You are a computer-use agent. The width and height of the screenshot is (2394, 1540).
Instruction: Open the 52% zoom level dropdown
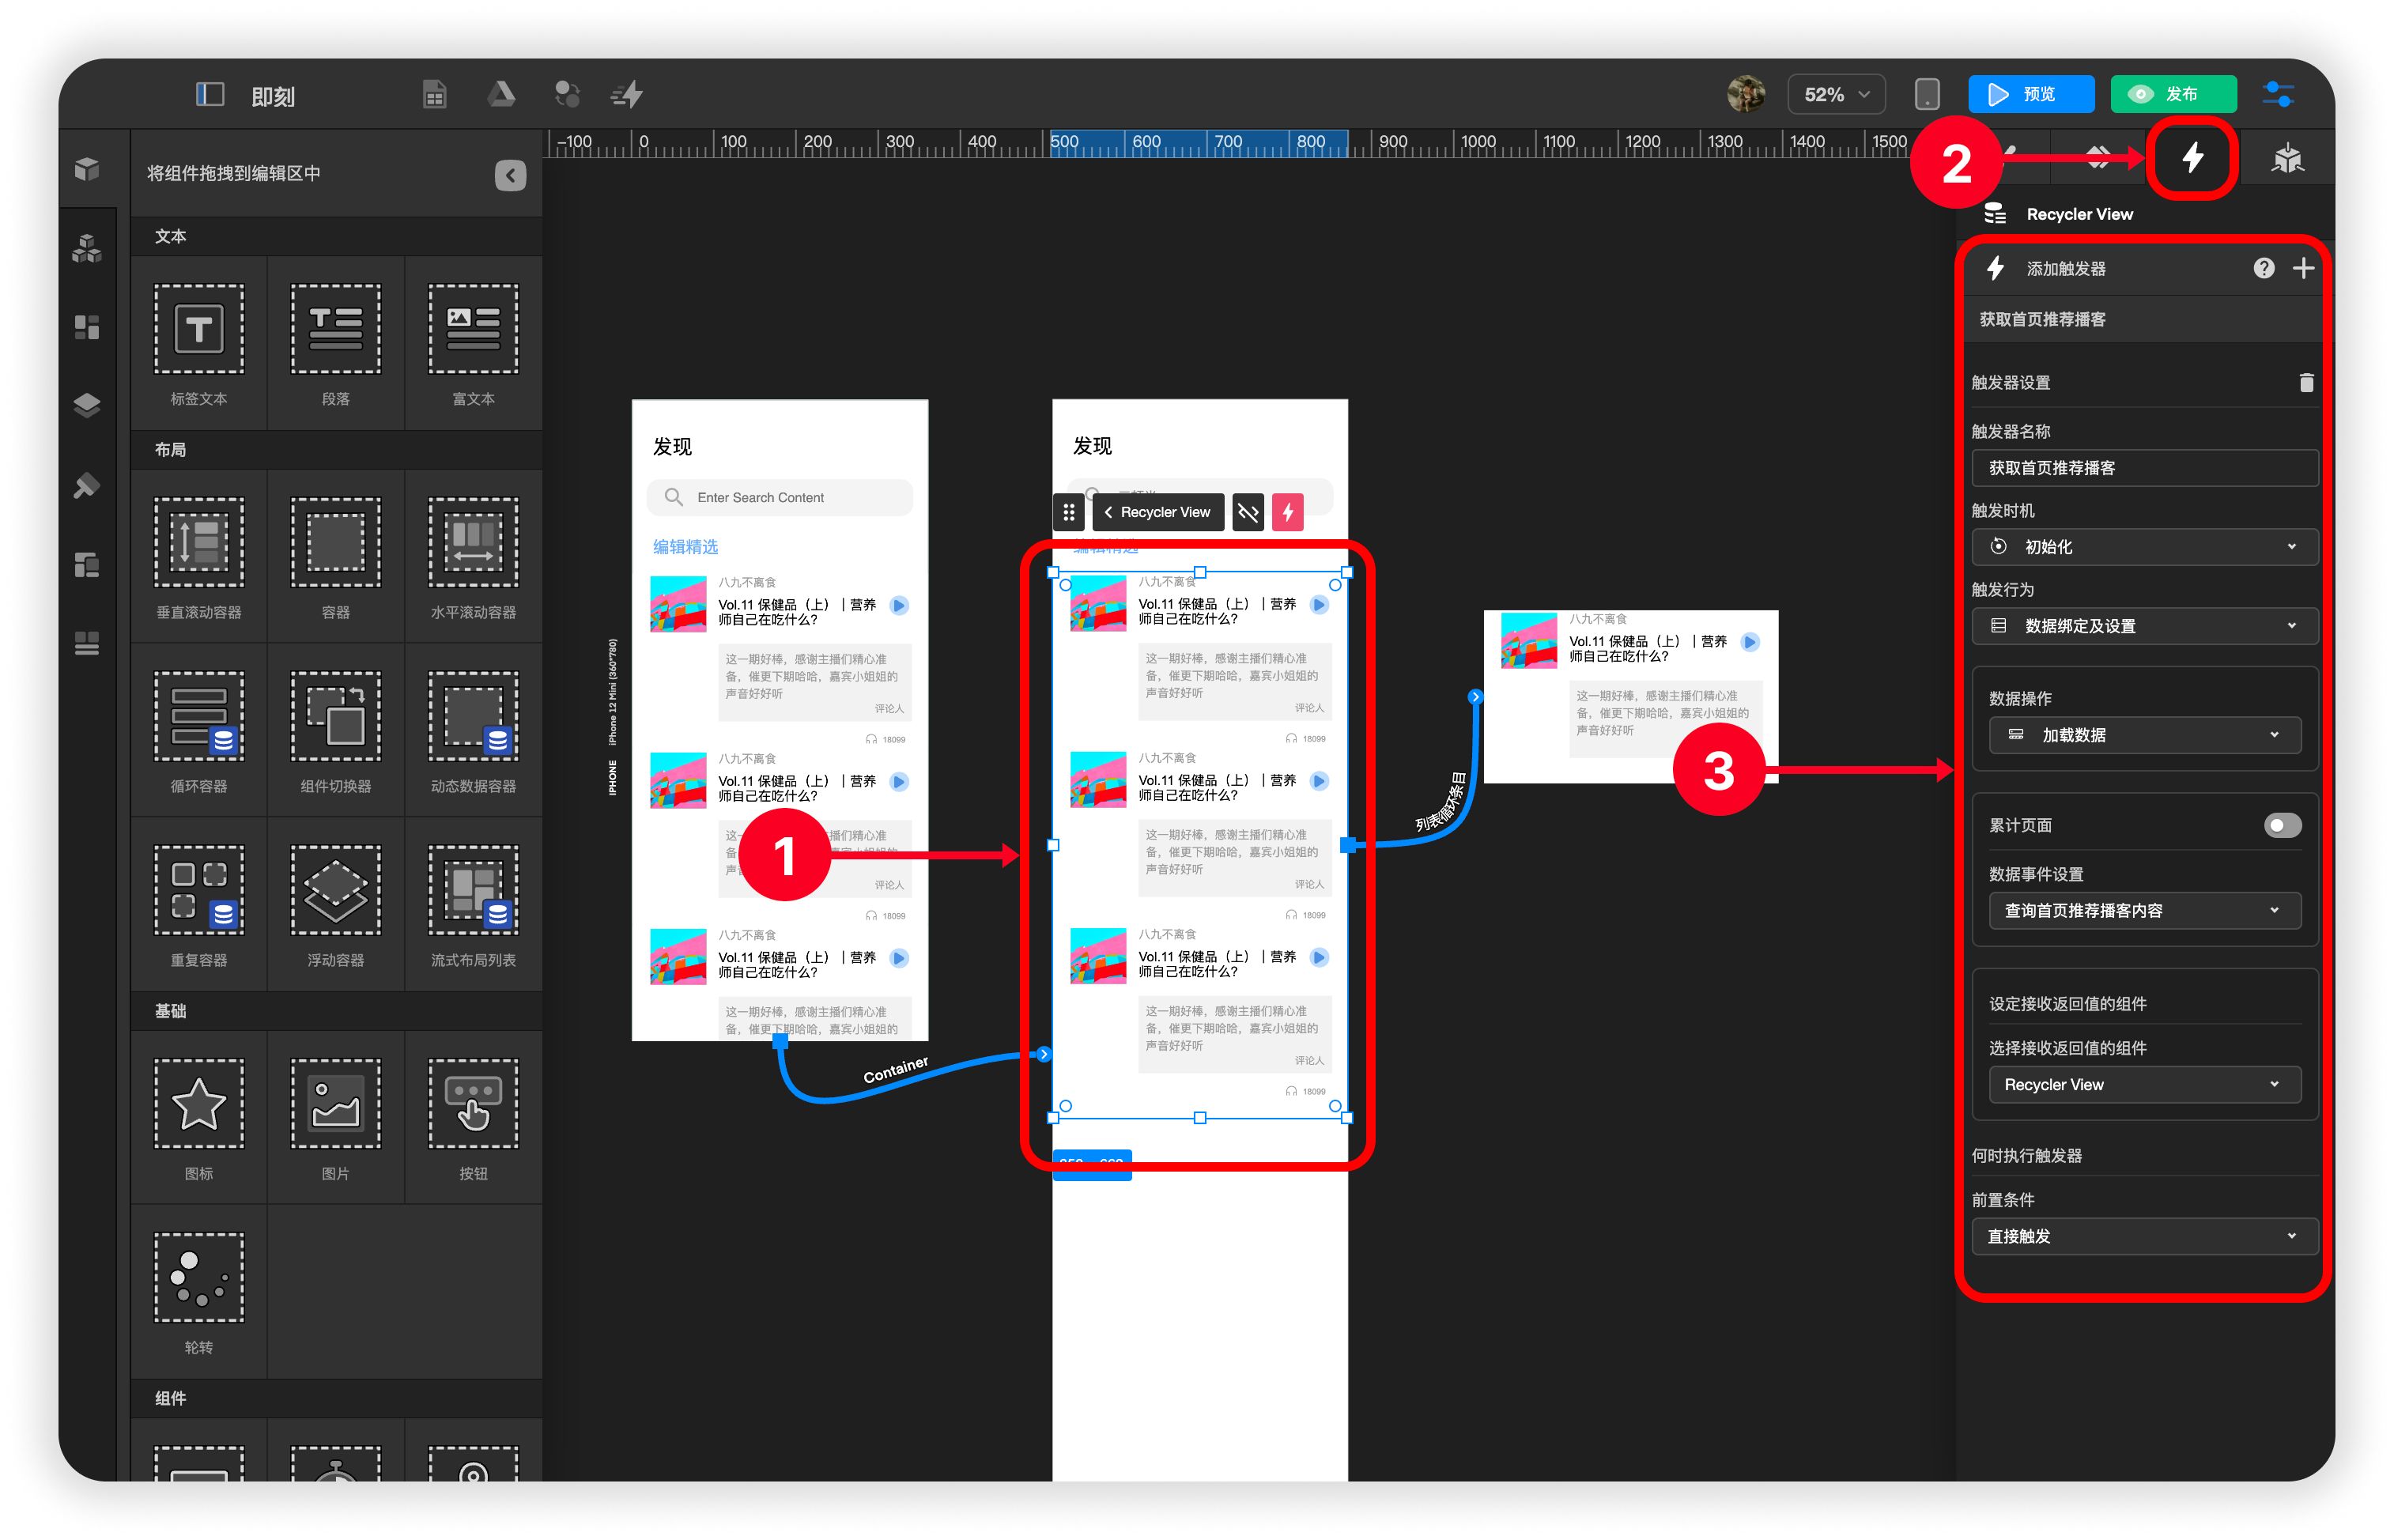1835,94
